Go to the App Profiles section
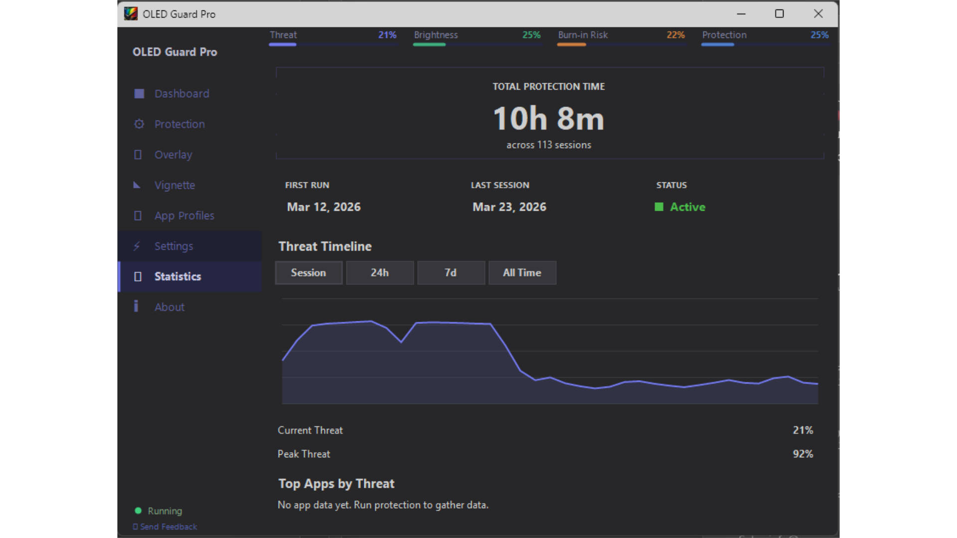 pyautogui.click(x=184, y=216)
